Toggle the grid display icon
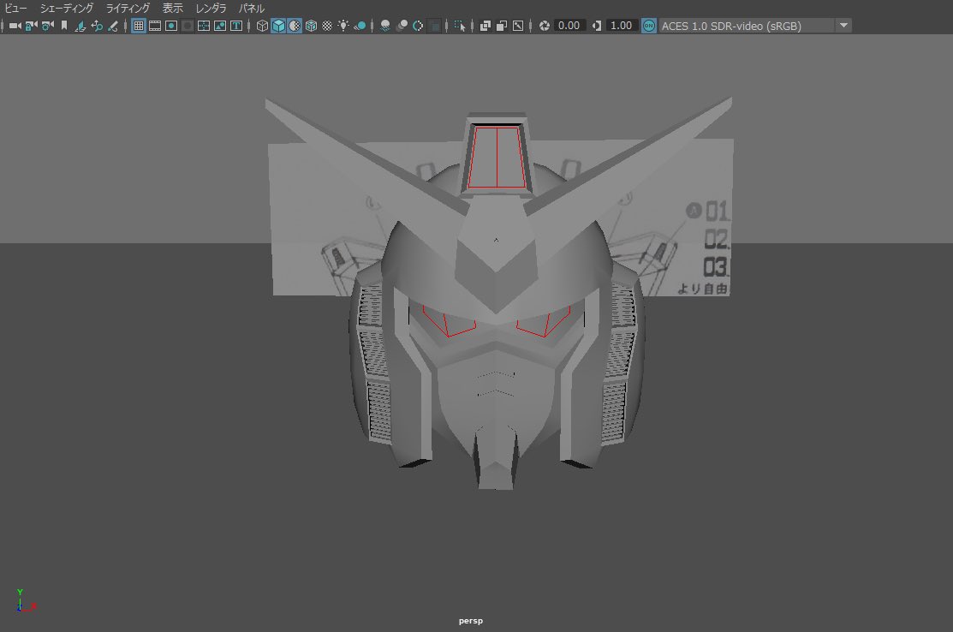This screenshot has width=953, height=632. pyautogui.click(x=138, y=25)
